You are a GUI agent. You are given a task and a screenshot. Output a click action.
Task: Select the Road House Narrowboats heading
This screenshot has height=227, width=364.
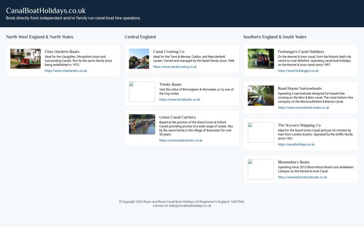300,88
